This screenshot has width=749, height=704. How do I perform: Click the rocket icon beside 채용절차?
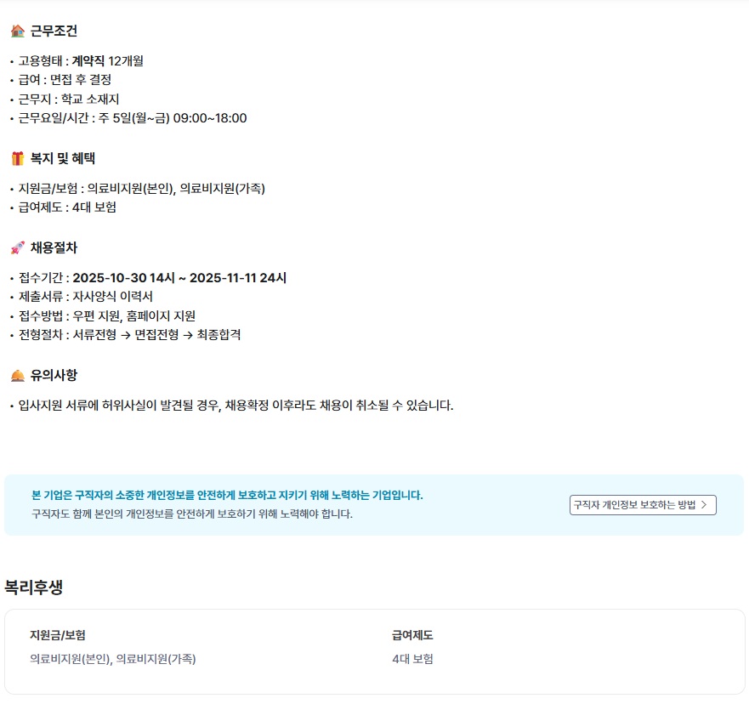click(18, 248)
